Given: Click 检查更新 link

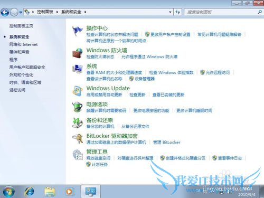Looking at the screenshot, I should point(137,95).
